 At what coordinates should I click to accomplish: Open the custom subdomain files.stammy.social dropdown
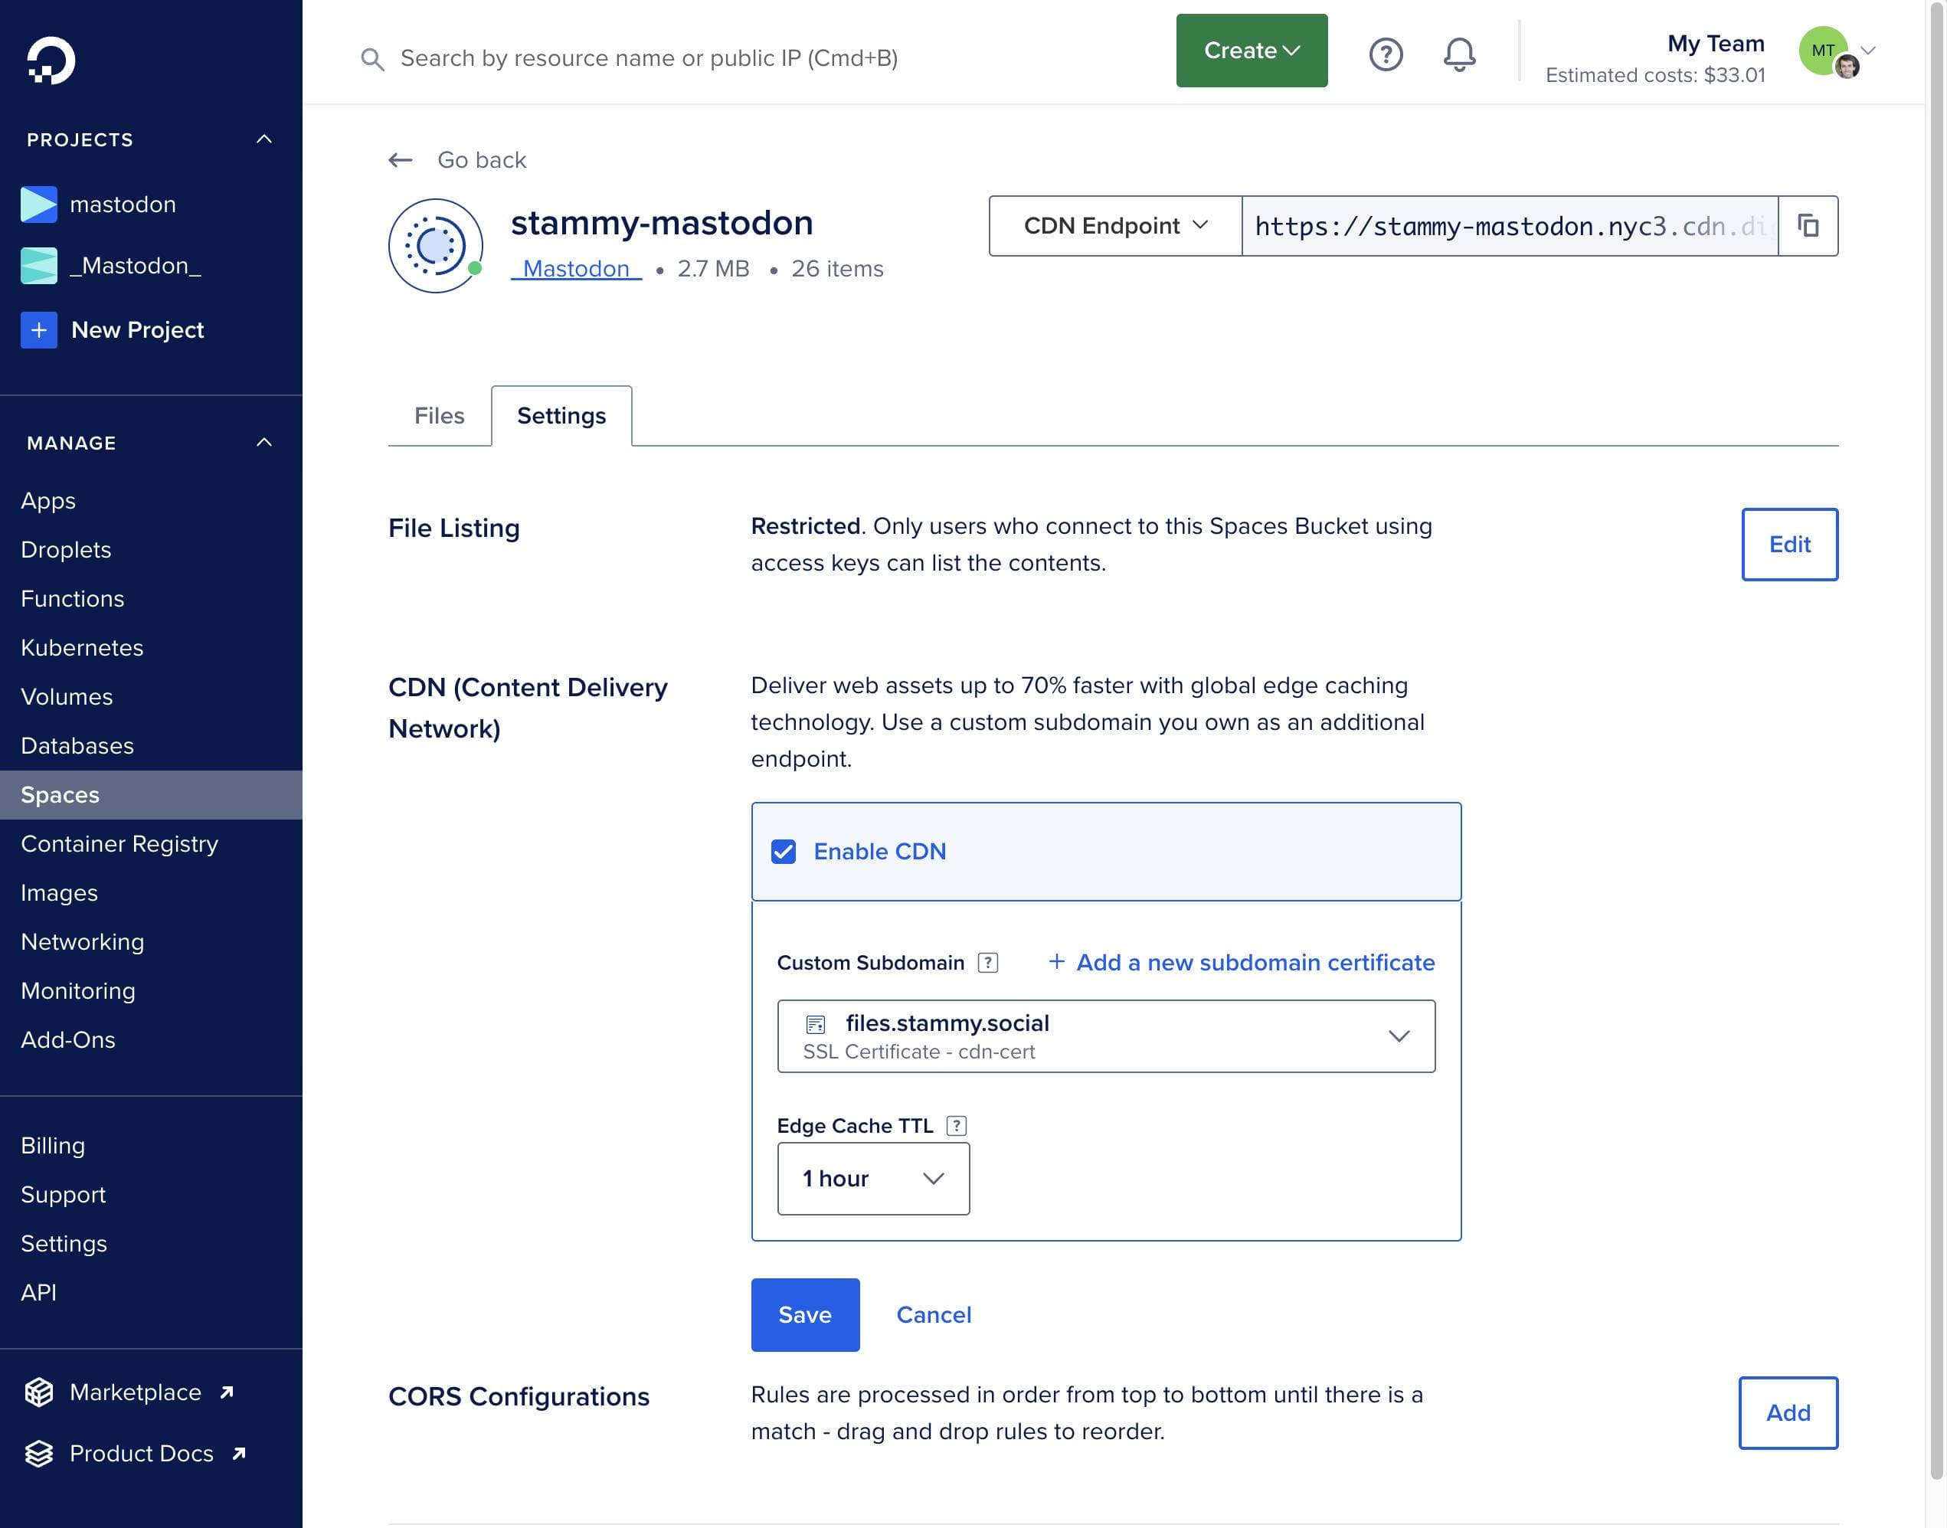pos(1106,1036)
